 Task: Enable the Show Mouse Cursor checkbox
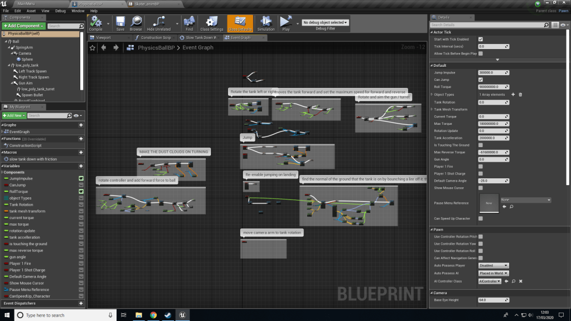(481, 188)
